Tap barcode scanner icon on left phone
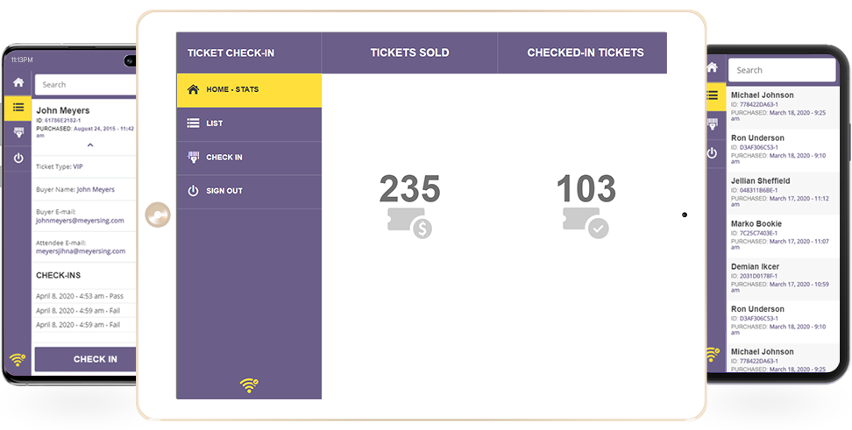The width and height of the screenshot is (852, 430). [x=18, y=132]
